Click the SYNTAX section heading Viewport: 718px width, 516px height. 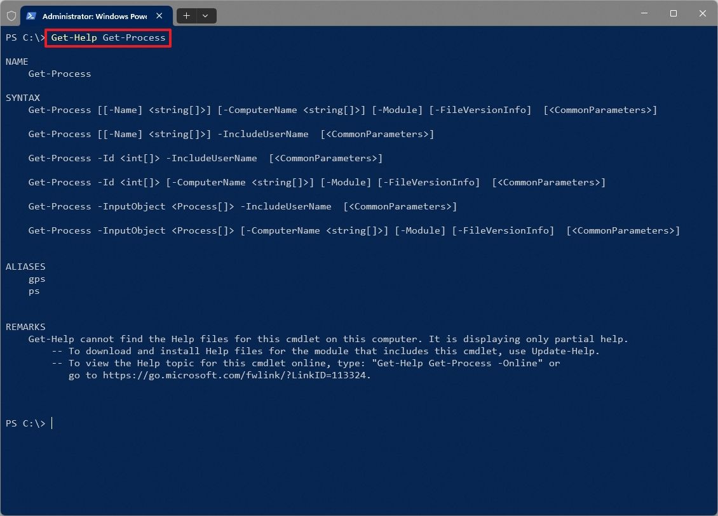(23, 98)
